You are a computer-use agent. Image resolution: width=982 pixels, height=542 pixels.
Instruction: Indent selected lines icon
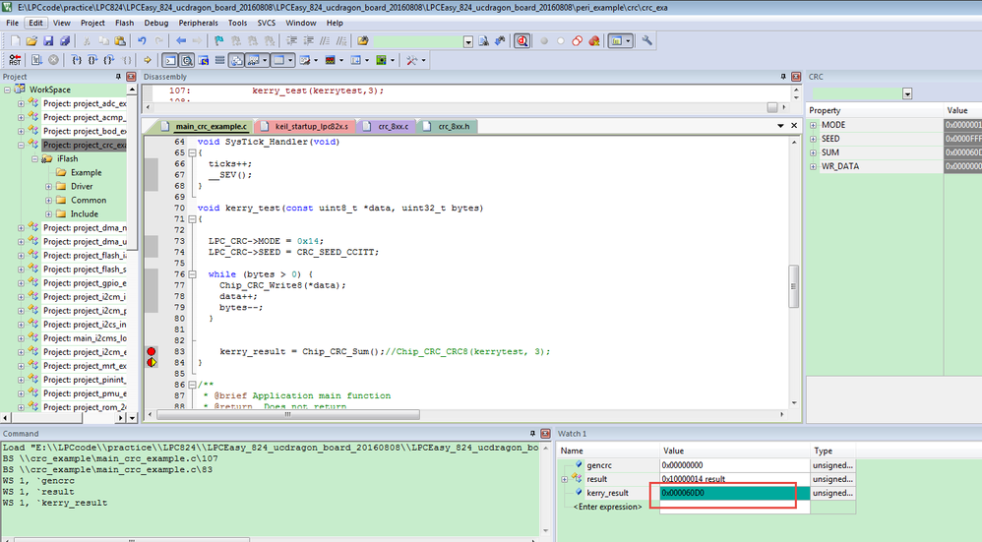pos(292,40)
